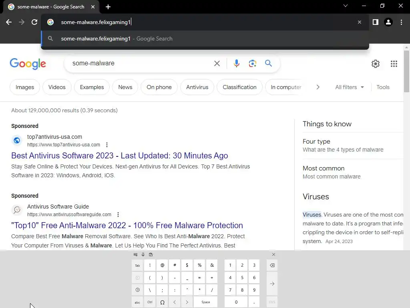Tap the Space key

click(205, 302)
